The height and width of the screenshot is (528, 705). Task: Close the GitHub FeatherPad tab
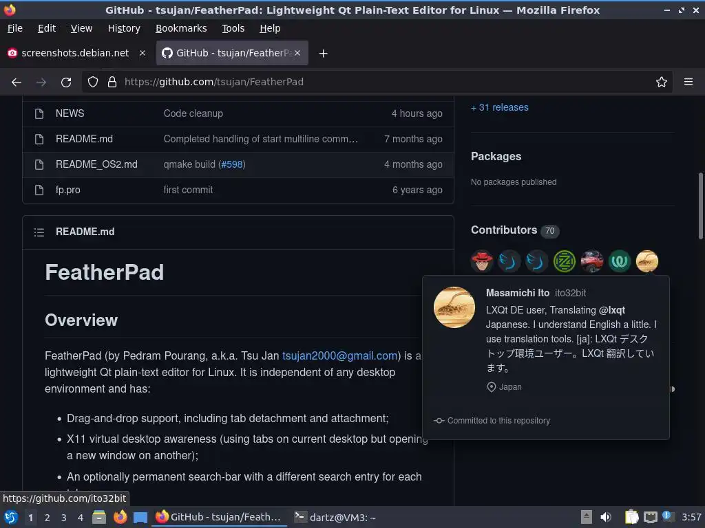[297, 53]
